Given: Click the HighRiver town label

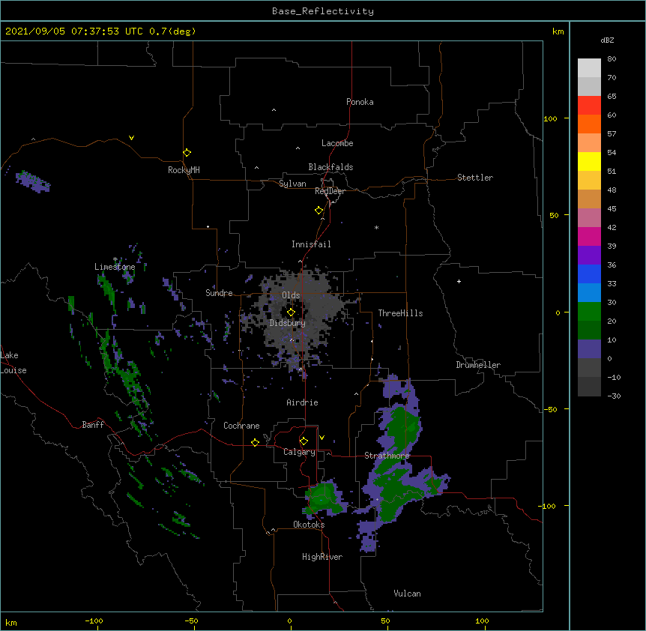Looking at the screenshot, I should (x=322, y=557).
